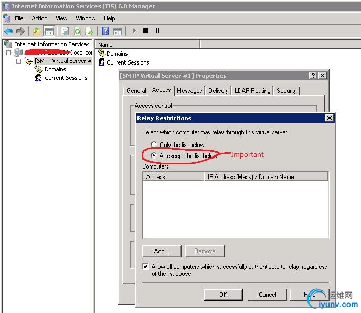Screen dimensions: 361x313
Task: Click the Forward arrow toolbar icon
Action: pos(20,31)
